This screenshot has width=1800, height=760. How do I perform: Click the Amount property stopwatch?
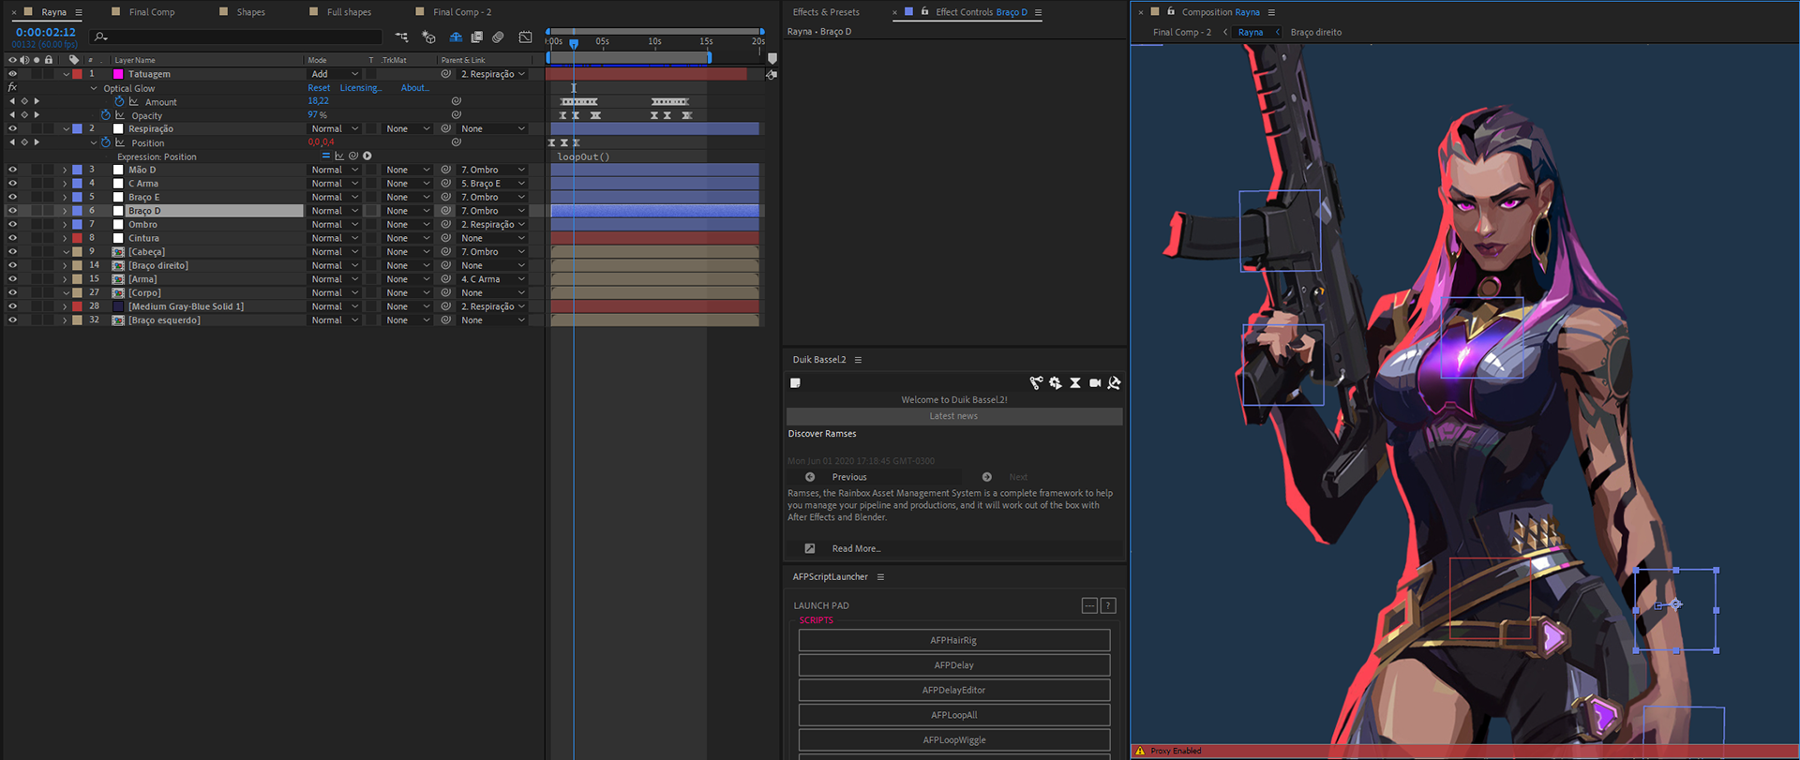(x=119, y=101)
